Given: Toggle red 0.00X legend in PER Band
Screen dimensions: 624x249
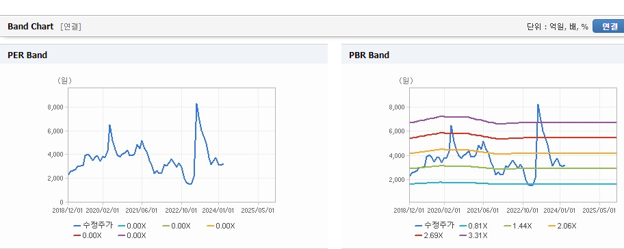Looking at the screenshot, I should click(x=88, y=235).
